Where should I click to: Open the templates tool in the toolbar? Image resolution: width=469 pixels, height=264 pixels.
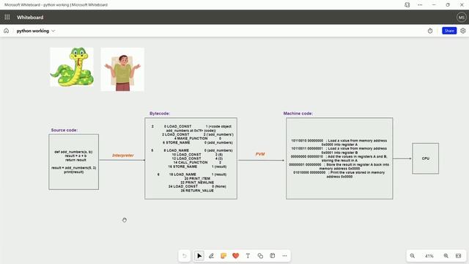tap(273, 256)
